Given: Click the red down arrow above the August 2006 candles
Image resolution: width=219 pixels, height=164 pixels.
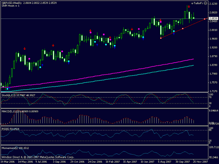Looking at the screenshot, I should [x=53, y=45].
